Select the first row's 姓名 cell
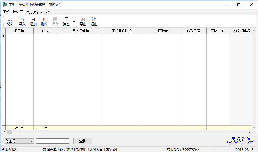258x152 pixels. (x=46, y=36)
